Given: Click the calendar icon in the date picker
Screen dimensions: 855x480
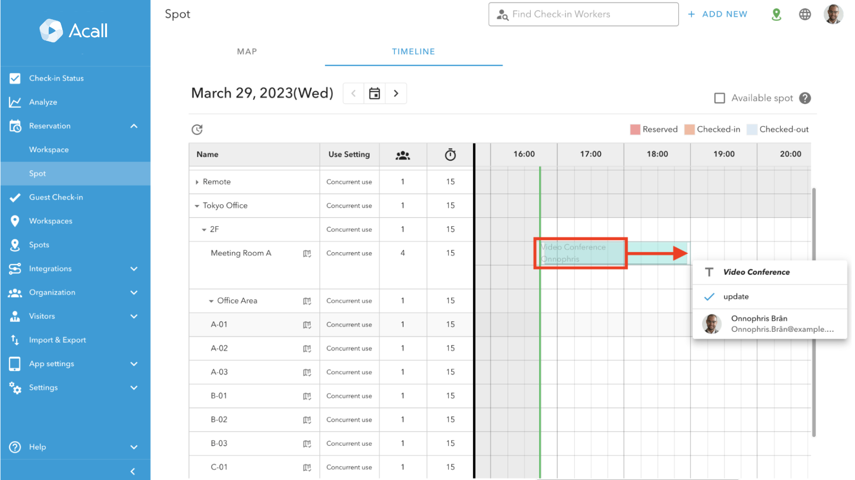Looking at the screenshot, I should click(374, 93).
